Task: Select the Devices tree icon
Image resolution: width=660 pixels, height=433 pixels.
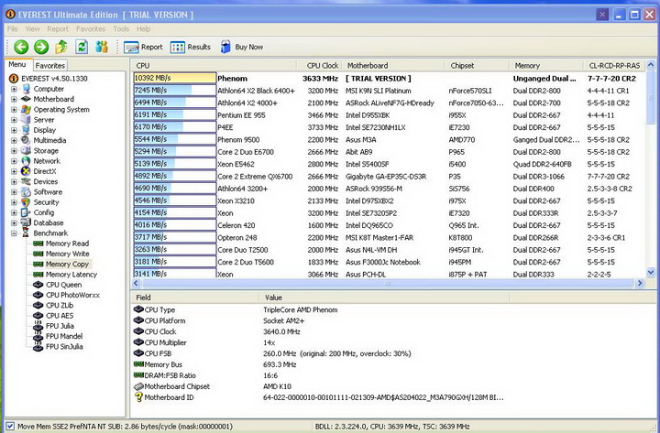Action: [26, 181]
